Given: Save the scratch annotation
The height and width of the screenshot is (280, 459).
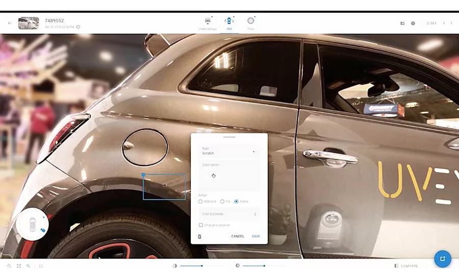Looking at the screenshot, I should click(x=256, y=236).
